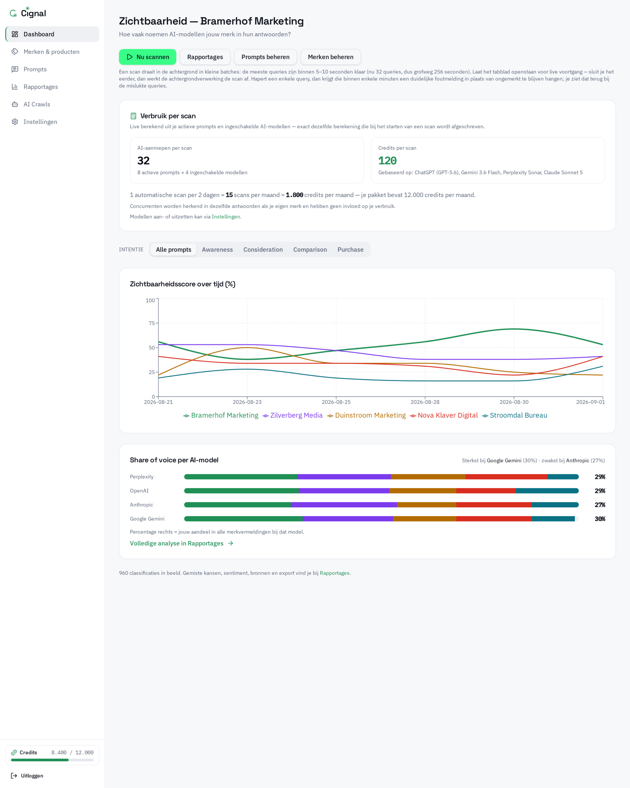Click the 2026-08-30 tick on the chart axis

[514, 402]
